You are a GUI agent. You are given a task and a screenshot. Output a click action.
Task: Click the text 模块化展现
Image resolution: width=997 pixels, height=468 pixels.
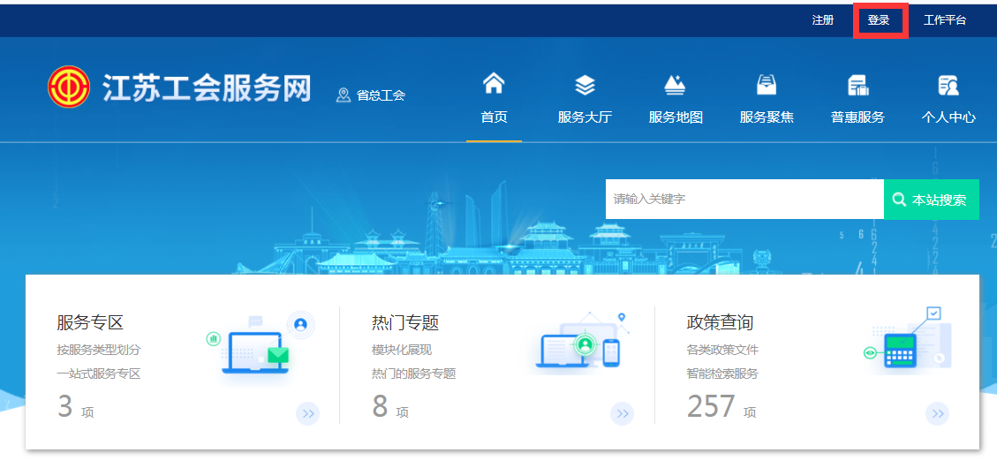[402, 350]
